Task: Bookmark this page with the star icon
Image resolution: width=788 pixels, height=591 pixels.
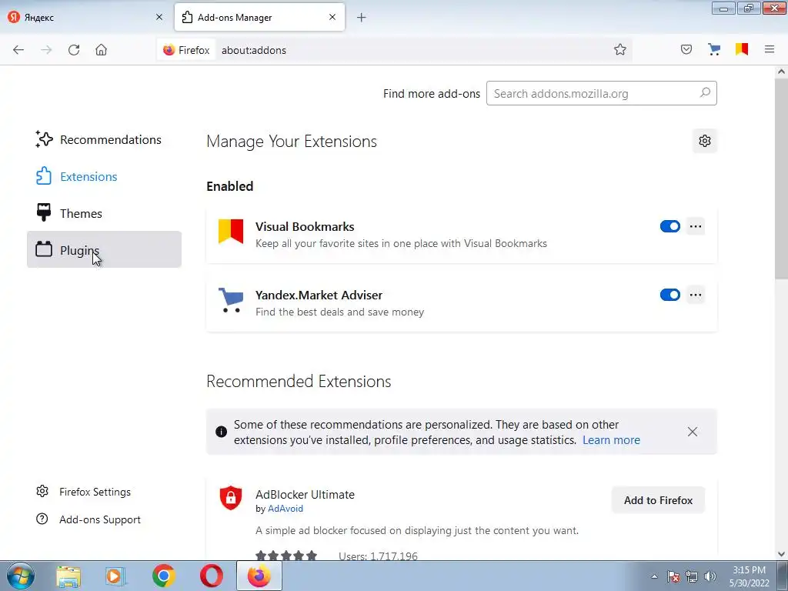Action: coord(619,50)
